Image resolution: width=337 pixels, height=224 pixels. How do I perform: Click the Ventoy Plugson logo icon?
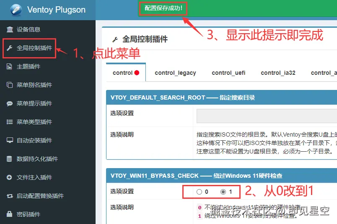[16, 10]
